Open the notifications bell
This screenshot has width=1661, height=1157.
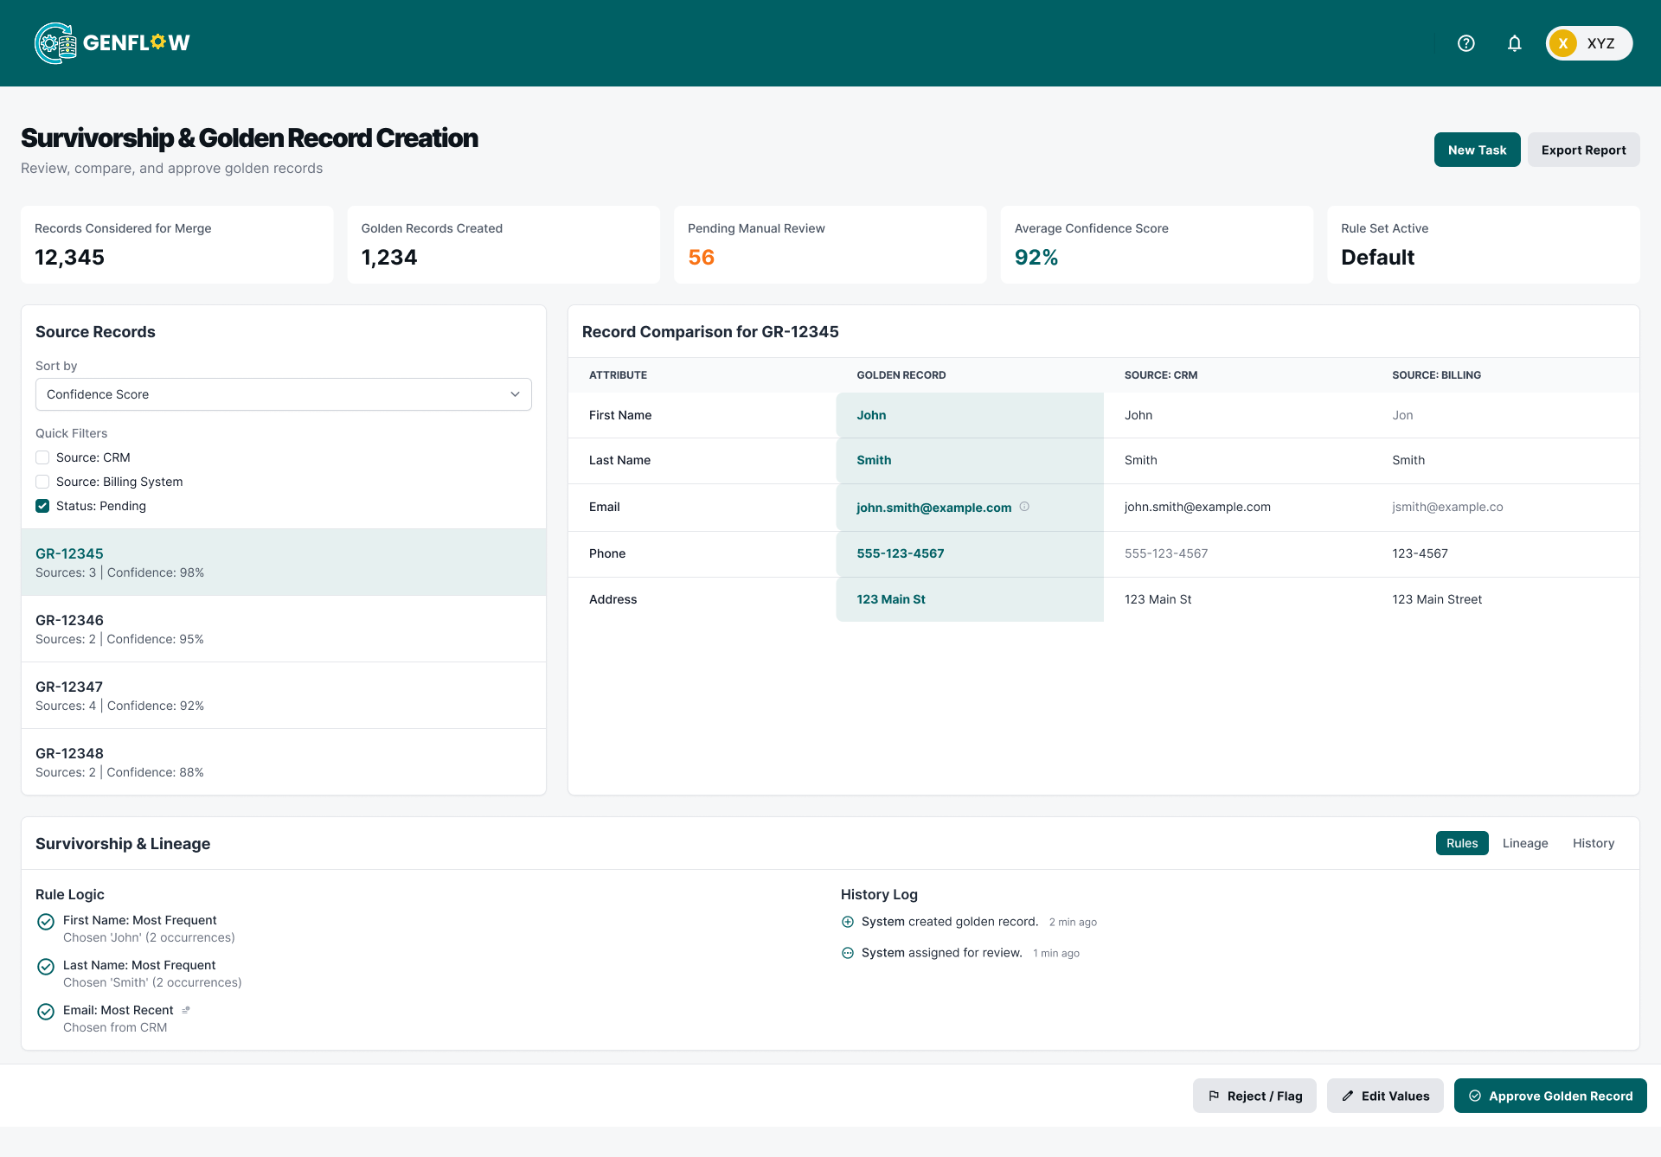[1515, 43]
